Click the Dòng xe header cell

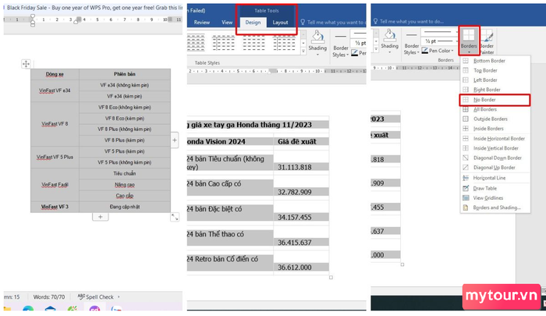55,74
